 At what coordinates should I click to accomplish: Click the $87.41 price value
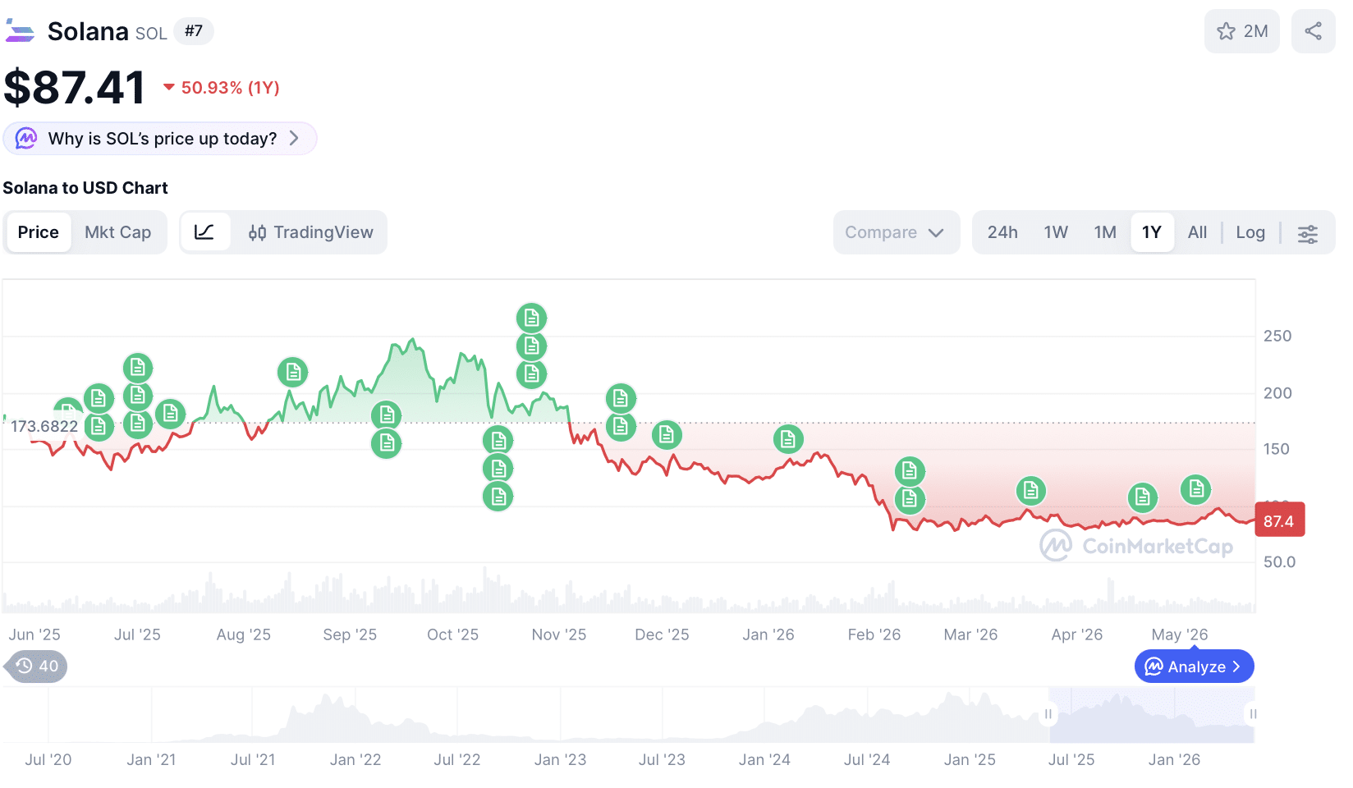point(75,88)
